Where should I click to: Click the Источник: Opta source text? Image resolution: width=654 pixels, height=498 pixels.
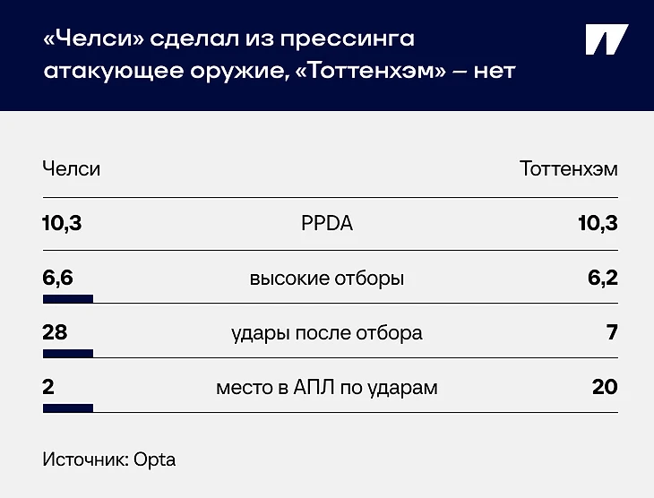click(x=109, y=460)
